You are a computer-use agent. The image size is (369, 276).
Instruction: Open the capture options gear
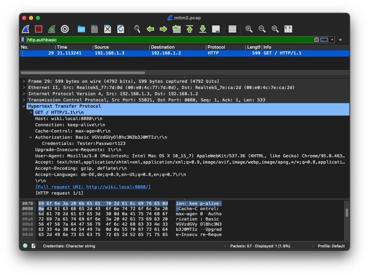pyautogui.click(x=65, y=29)
